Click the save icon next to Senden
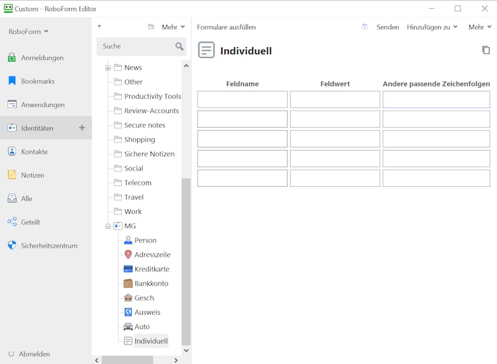This screenshot has height=364, width=497. [365, 27]
